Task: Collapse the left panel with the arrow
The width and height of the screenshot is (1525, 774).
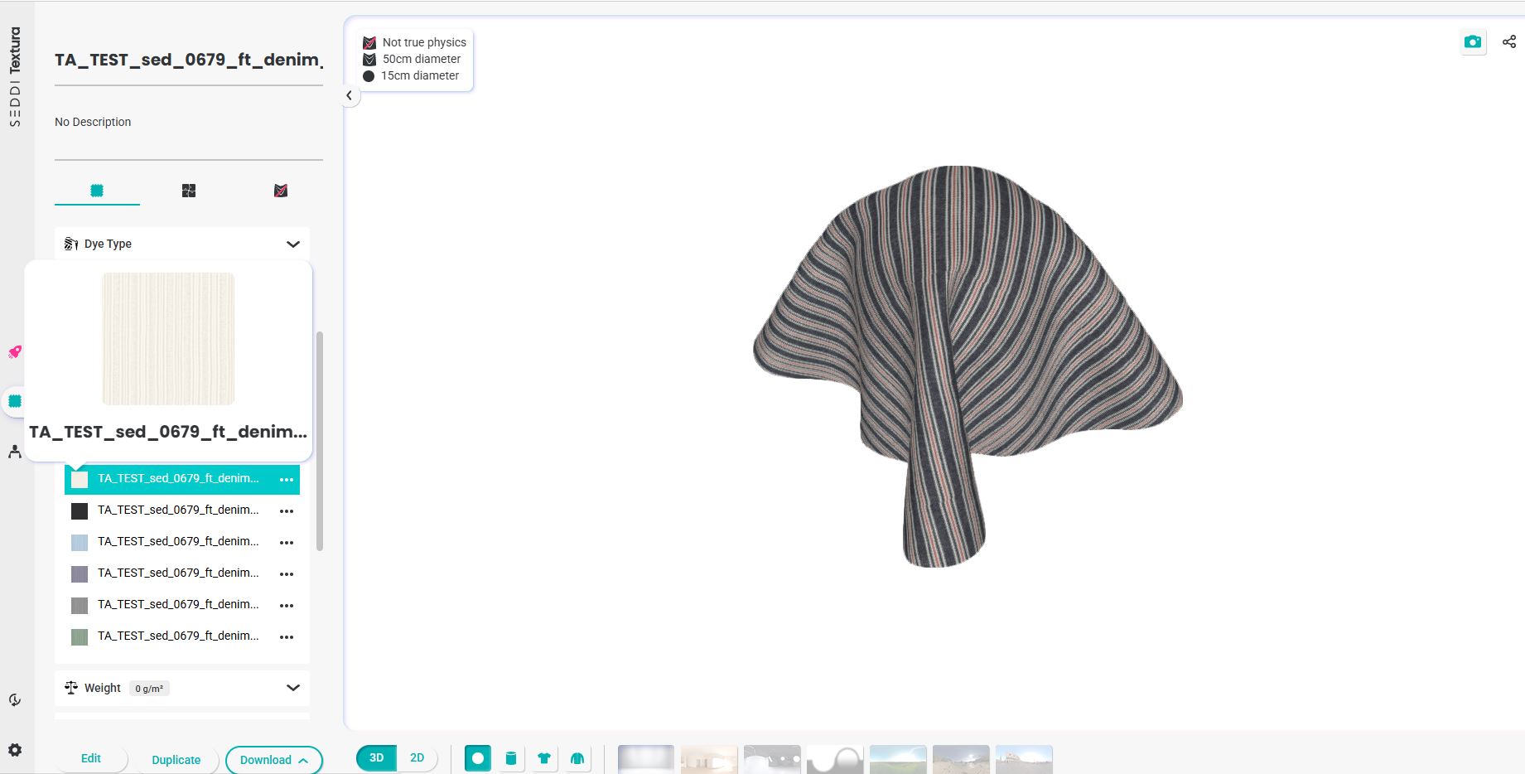Action: tap(349, 96)
